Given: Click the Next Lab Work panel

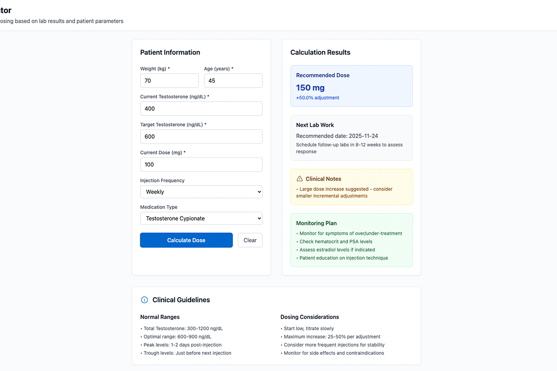Looking at the screenshot, I should [x=351, y=138].
